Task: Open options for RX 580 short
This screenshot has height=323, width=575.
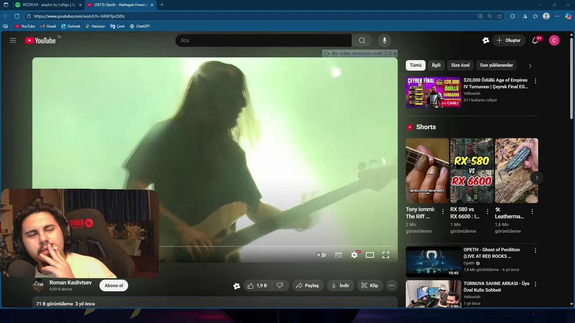Action: point(487,211)
